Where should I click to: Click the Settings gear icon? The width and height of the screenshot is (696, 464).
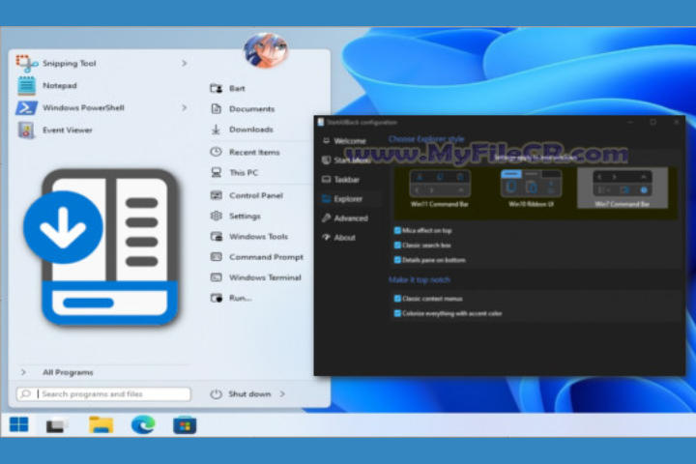point(217,216)
